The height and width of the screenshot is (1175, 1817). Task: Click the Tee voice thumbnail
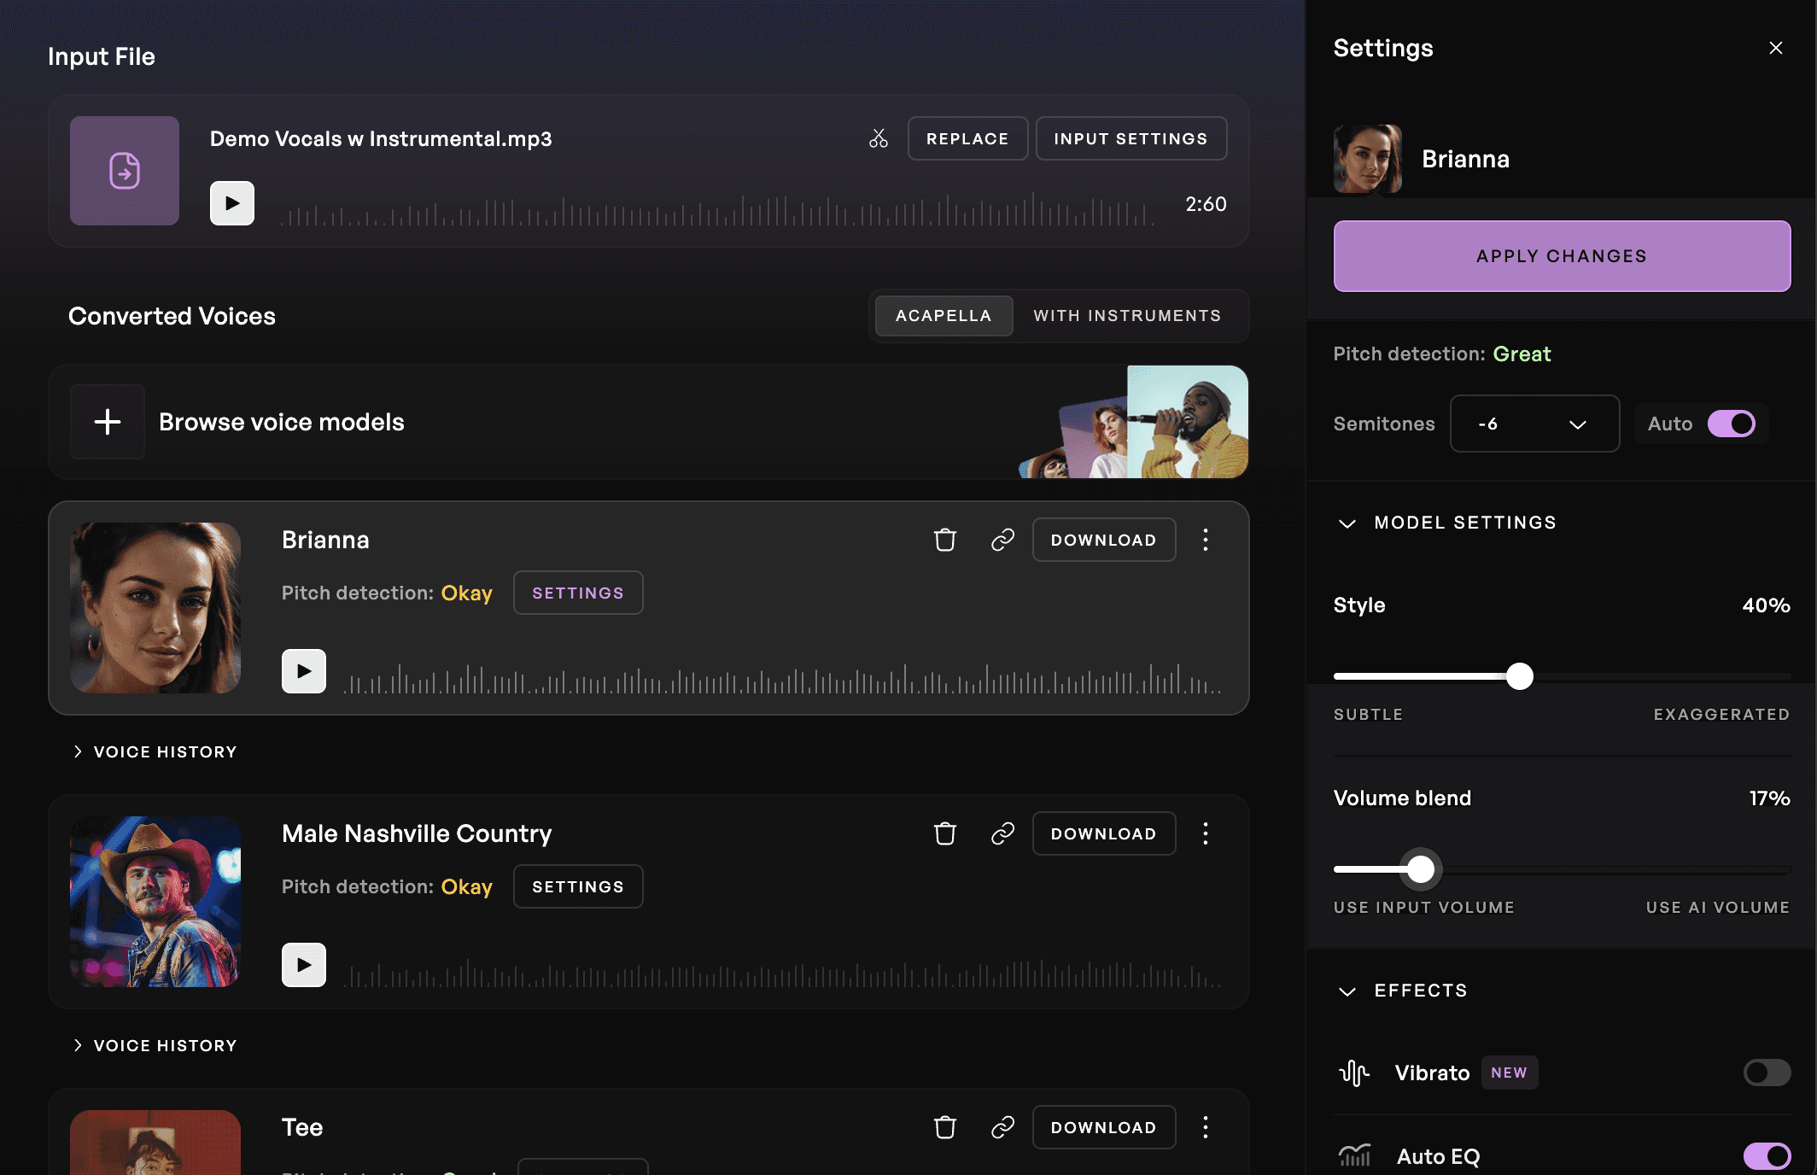coord(155,1143)
